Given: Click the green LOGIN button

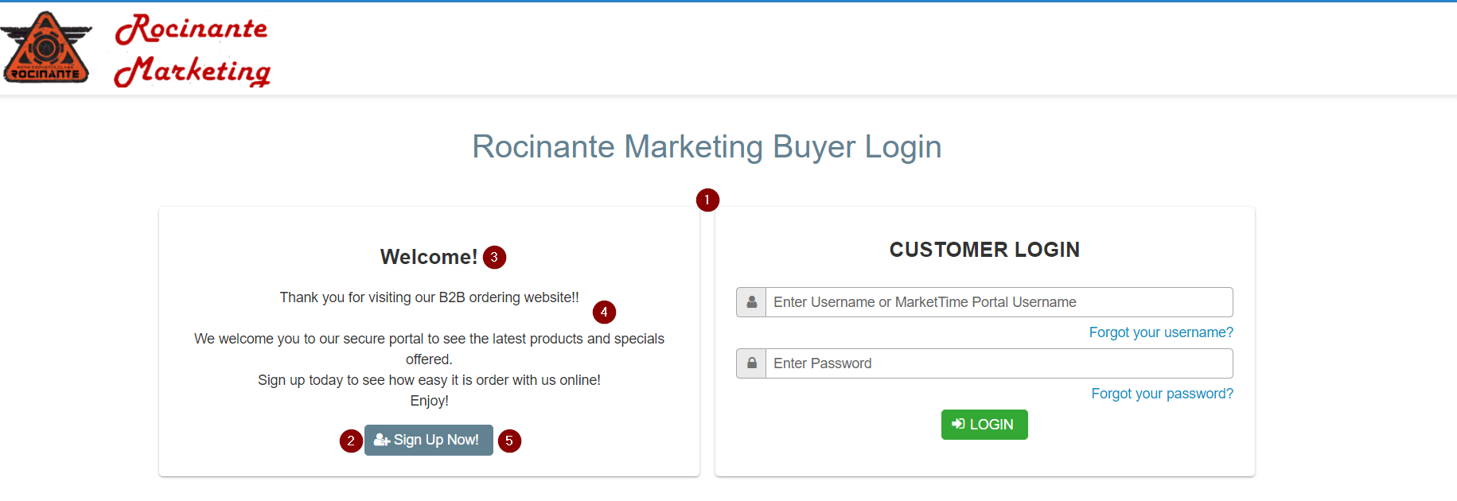Looking at the screenshot, I should (984, 425).
